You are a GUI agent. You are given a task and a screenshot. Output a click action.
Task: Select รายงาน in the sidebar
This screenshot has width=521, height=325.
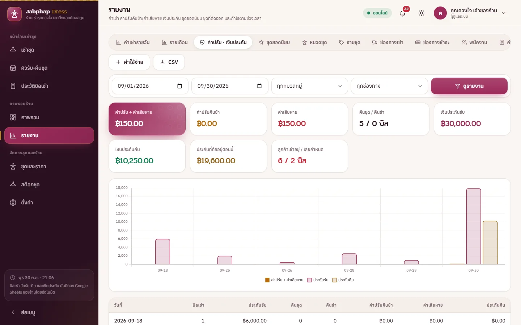pos(49,135)
